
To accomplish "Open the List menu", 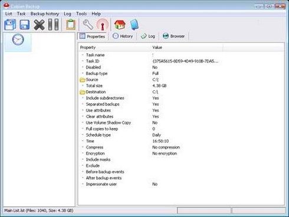I will coord(9,14).
